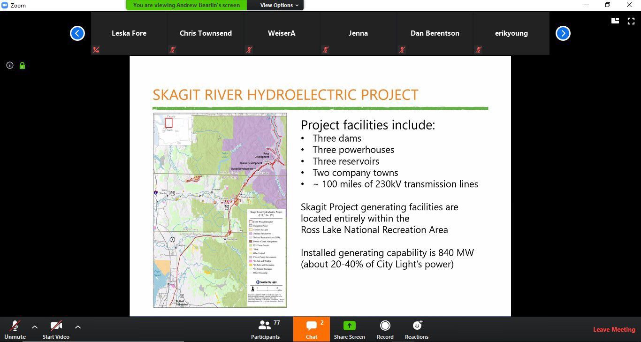Screen dimensions: 641x342
Task: Start recording with Record button
Action: point(385,329)
